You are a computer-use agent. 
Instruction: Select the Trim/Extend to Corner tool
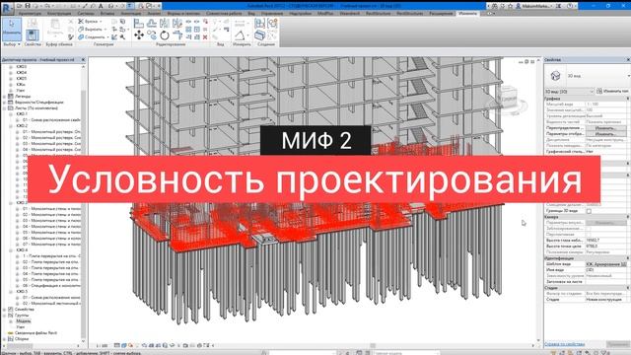click(x=177, y=35)
